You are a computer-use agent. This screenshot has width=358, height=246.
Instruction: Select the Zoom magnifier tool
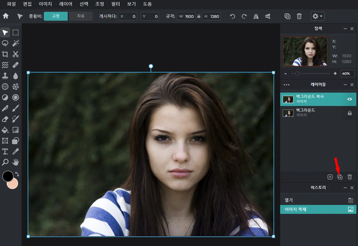[5, 162]
